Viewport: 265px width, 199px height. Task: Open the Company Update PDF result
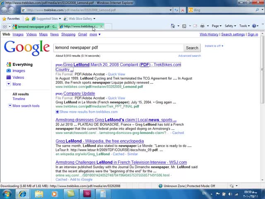click(79, 93)
